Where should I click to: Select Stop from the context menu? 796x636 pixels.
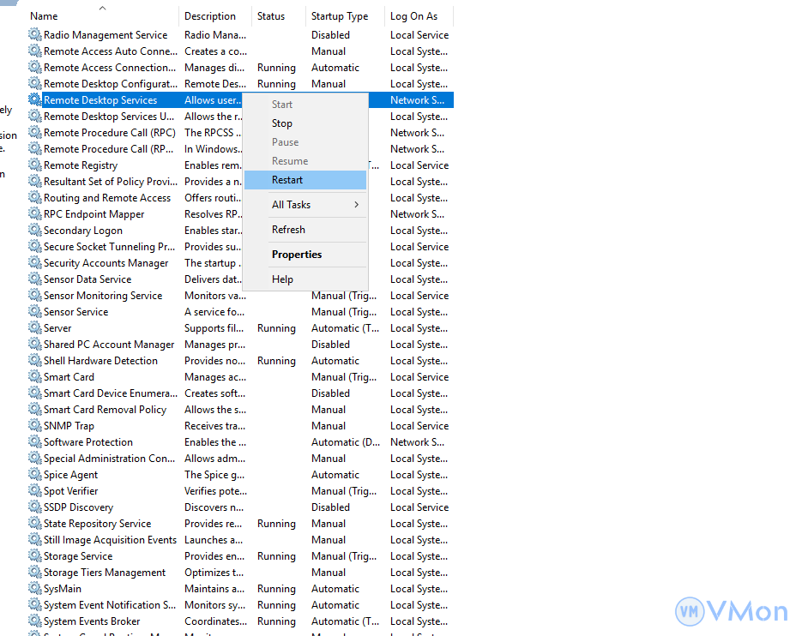[x=282, y=123]
